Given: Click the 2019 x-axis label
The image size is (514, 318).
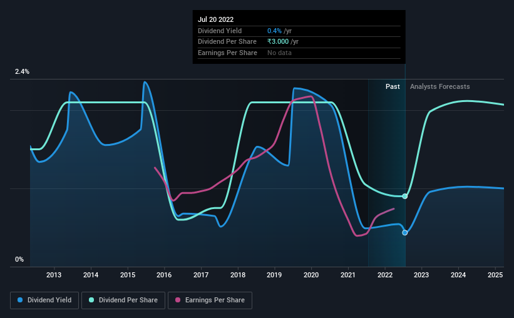Looking at the screenshot, I should coord(274,275).
